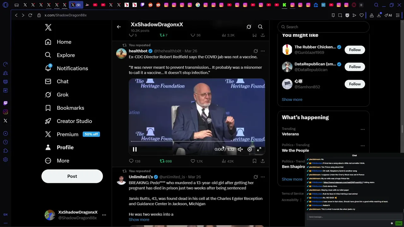Open Terms of Service footer link
This screenshot has width=404, height=227.
pyautogui.click(x=293, y=194)
